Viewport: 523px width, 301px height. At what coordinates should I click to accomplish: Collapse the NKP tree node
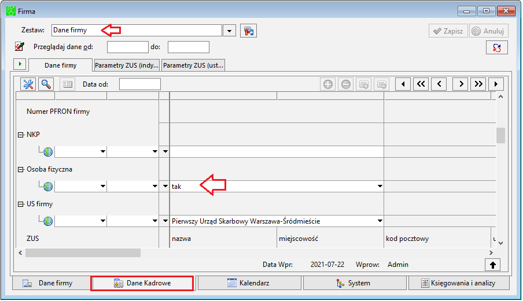point(20,135)
